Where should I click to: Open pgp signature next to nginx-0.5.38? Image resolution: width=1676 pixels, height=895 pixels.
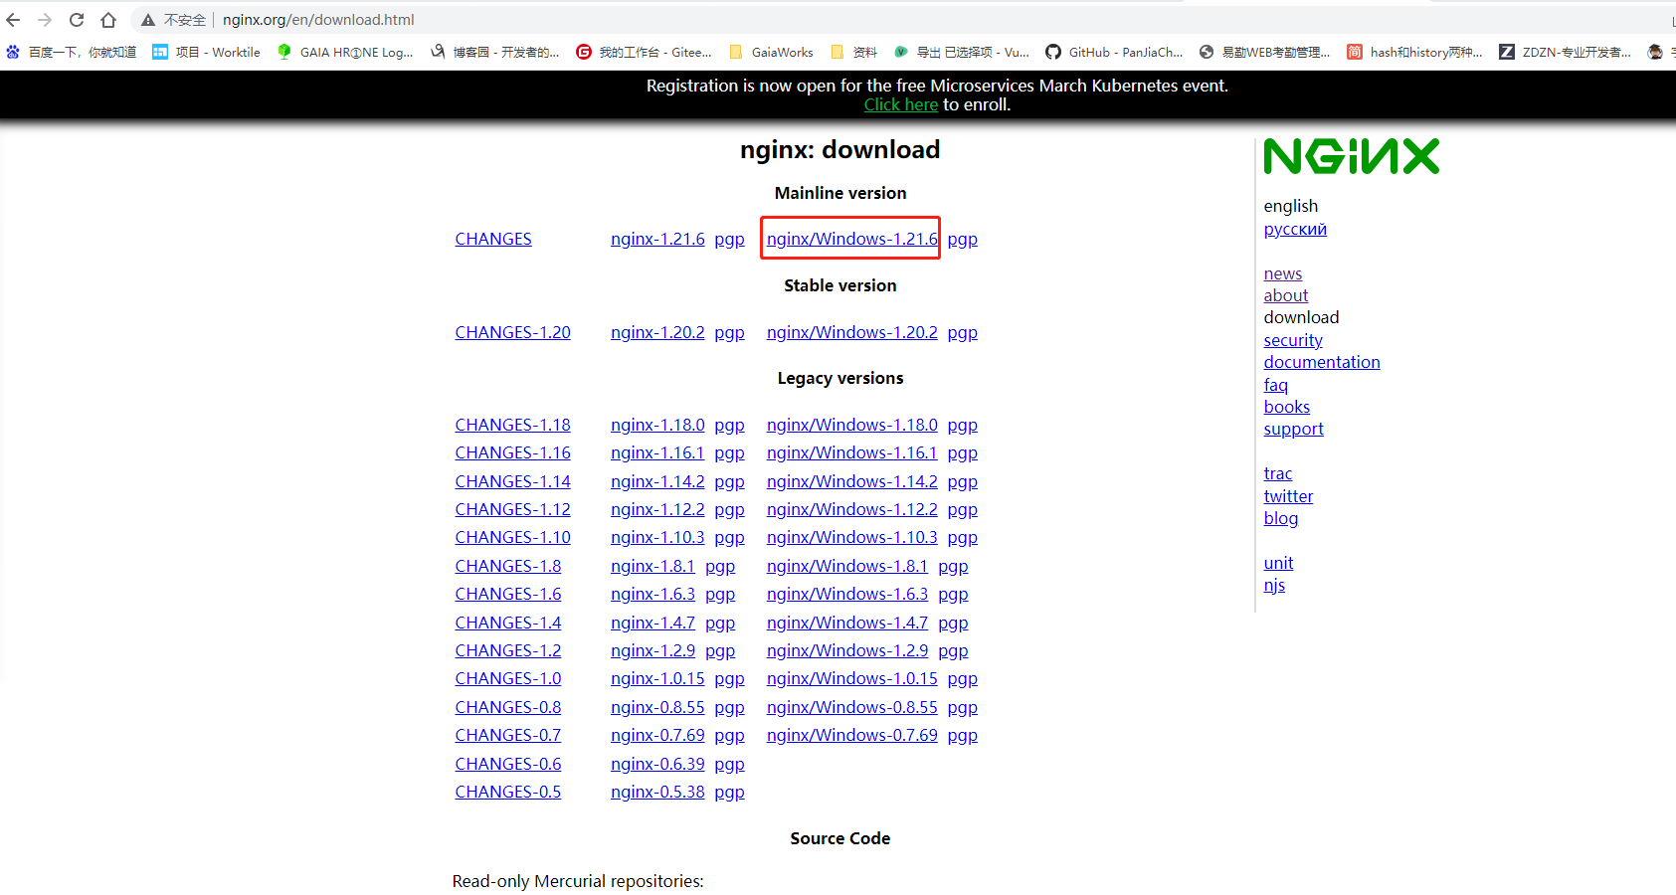click(730, 793)
